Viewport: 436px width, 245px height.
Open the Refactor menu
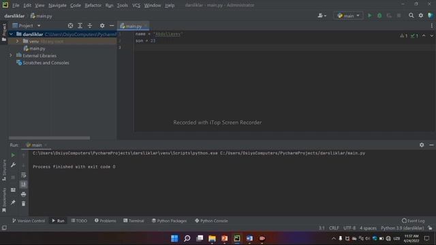coord(93,5)
